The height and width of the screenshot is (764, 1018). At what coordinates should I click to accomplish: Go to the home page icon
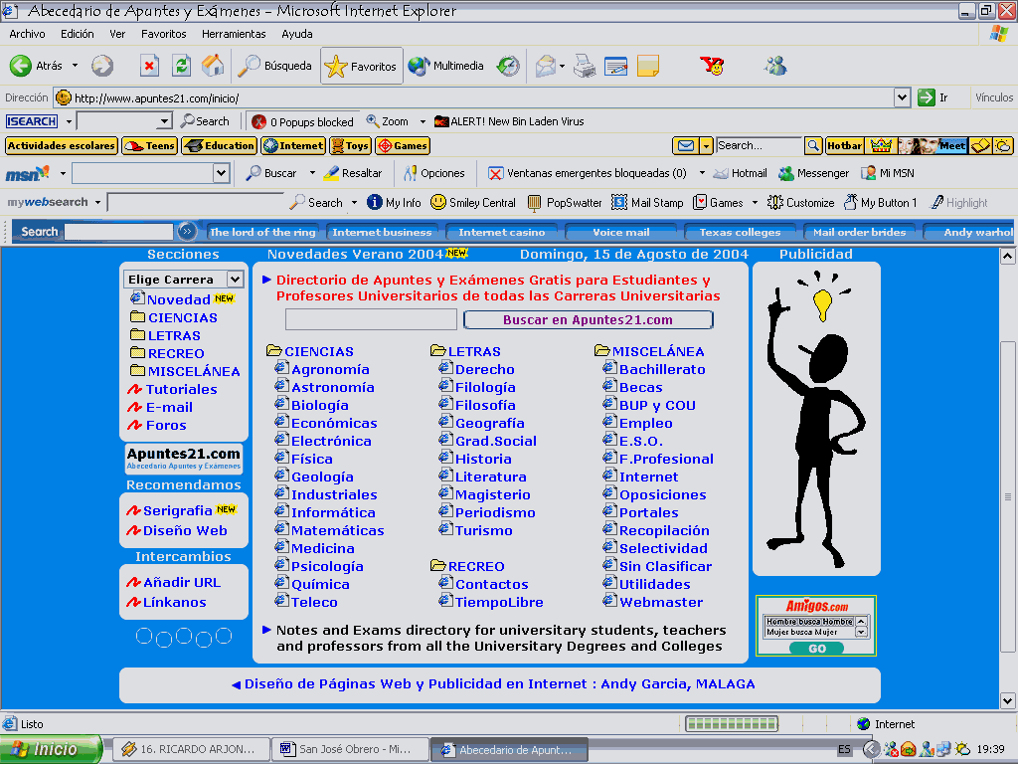pos(213,66)
